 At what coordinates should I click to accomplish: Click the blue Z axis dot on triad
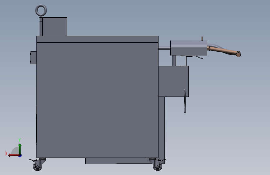point(20,155)
